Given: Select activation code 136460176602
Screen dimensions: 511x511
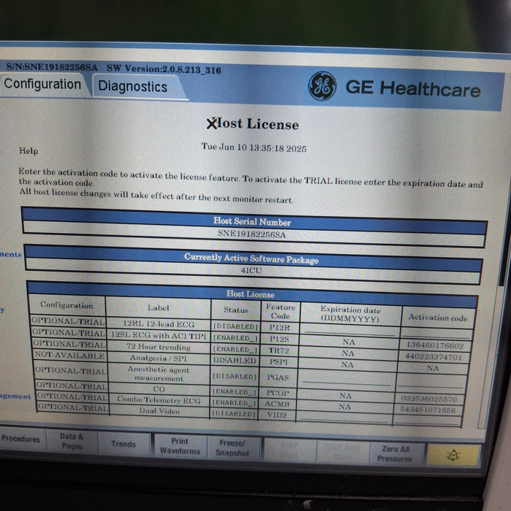Looking at the screenshot, I should pyautogui.click(x=435, y=345).
